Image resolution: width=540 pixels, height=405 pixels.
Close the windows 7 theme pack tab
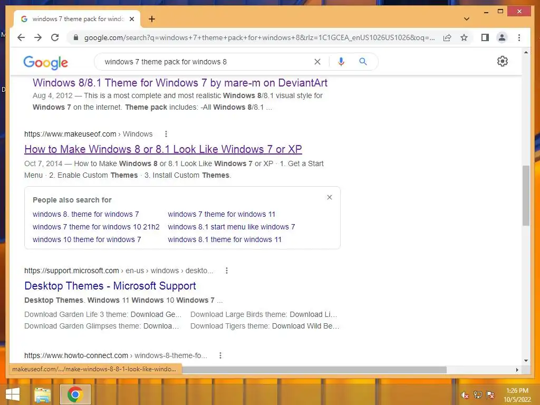(x=131, y=19)
